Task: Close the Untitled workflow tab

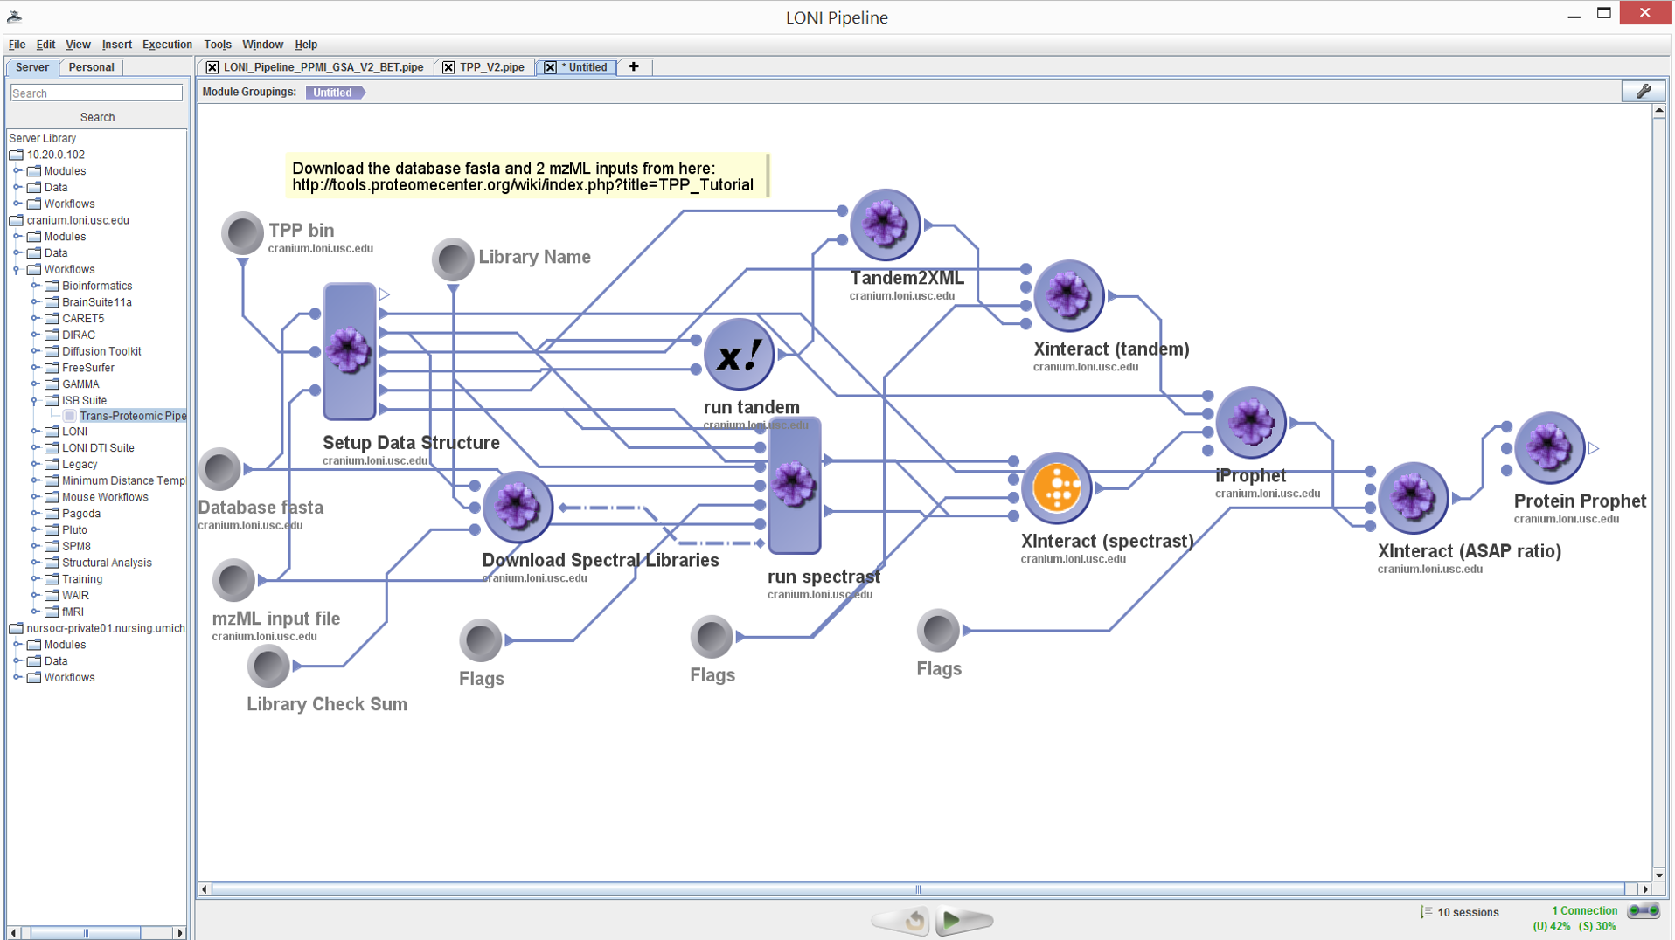Action: [x=550, y=67]
